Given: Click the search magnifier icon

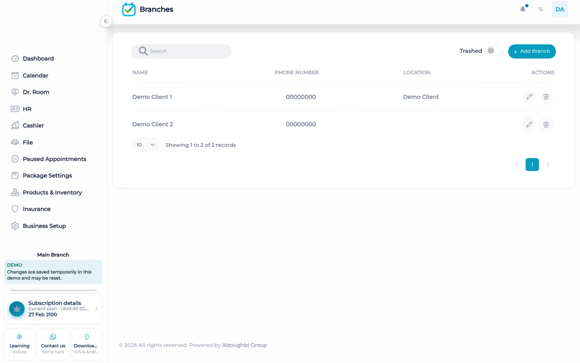Looking at the screenshot, I should (x=143, y=51).
